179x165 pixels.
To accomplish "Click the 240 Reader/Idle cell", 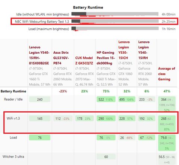I will click(40, 99).
